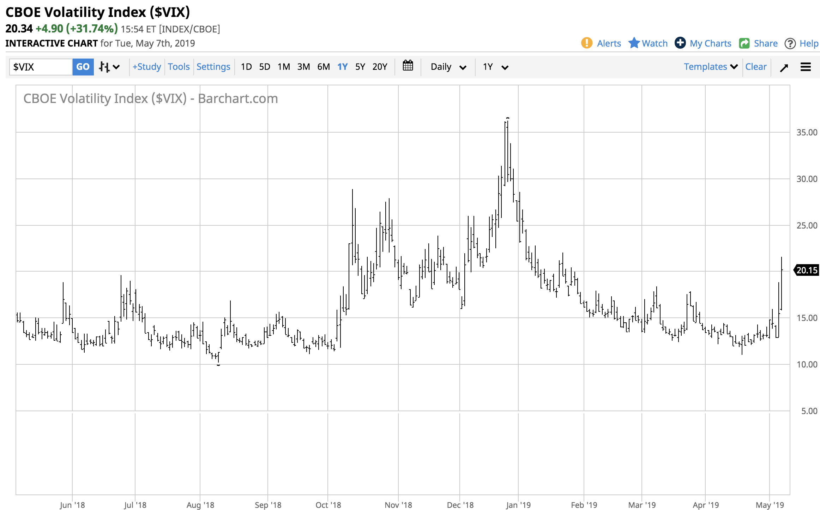Click the Help question mark icon

click(790, 43)
